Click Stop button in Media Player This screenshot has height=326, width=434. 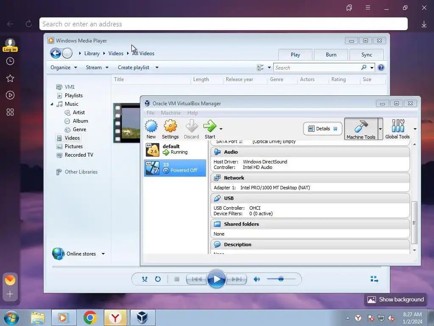coord(177,279)
